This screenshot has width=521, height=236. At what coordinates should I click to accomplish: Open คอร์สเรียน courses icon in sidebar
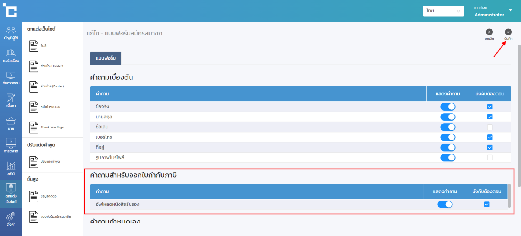(x=11, y=55)
